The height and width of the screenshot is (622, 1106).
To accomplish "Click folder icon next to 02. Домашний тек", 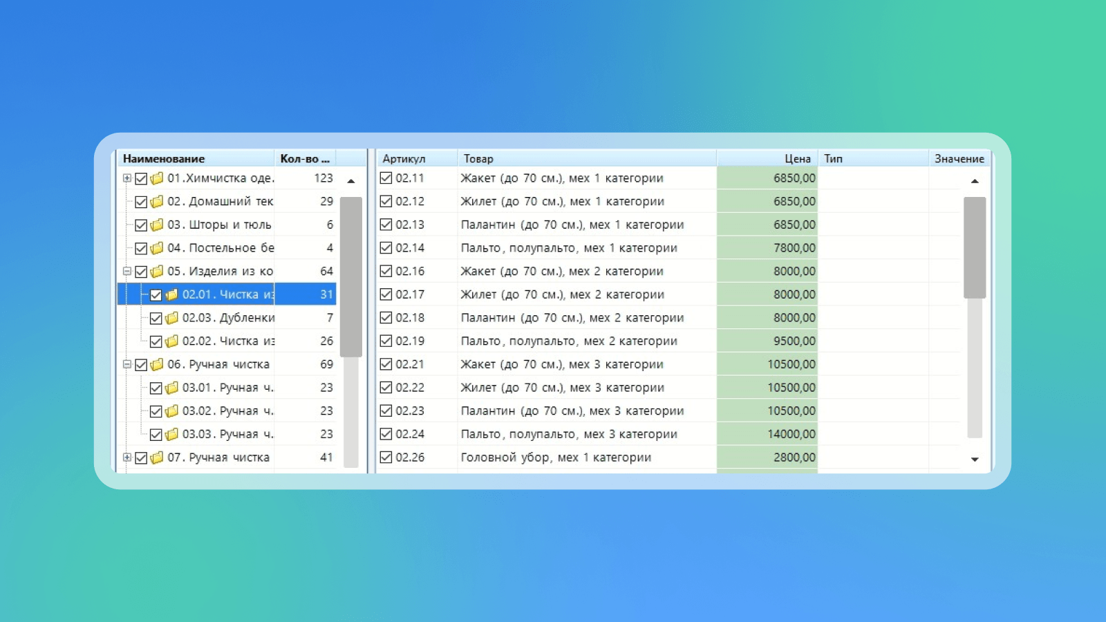I will coord(157,202).
